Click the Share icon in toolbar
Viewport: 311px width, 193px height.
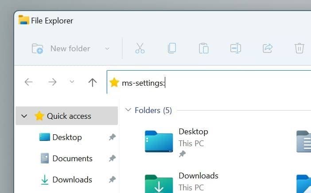coord(268,48)
